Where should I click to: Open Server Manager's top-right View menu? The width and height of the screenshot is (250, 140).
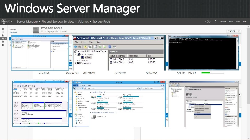pos(238,22)
